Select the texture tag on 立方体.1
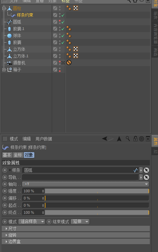The image size is (158, 252). pyautogui.click(x=76, y=56)
